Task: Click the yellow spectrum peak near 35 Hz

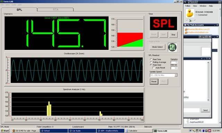Action: (49, 108)
